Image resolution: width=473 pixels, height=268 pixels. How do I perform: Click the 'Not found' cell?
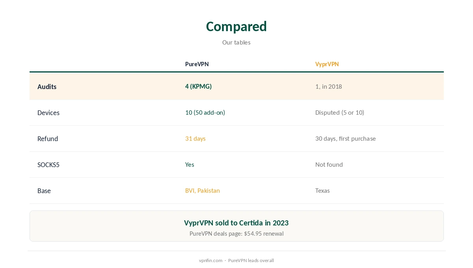[x=329, y=164]
